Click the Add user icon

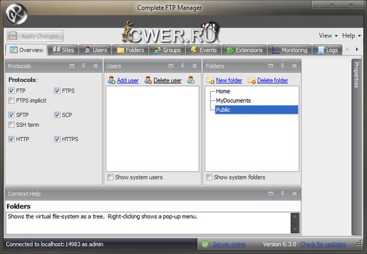click(112, 80)
